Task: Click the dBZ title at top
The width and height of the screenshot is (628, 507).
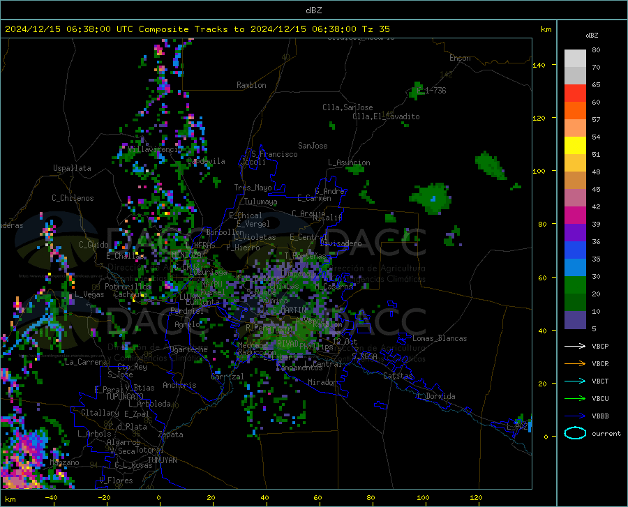Action: tap(313, 10)
